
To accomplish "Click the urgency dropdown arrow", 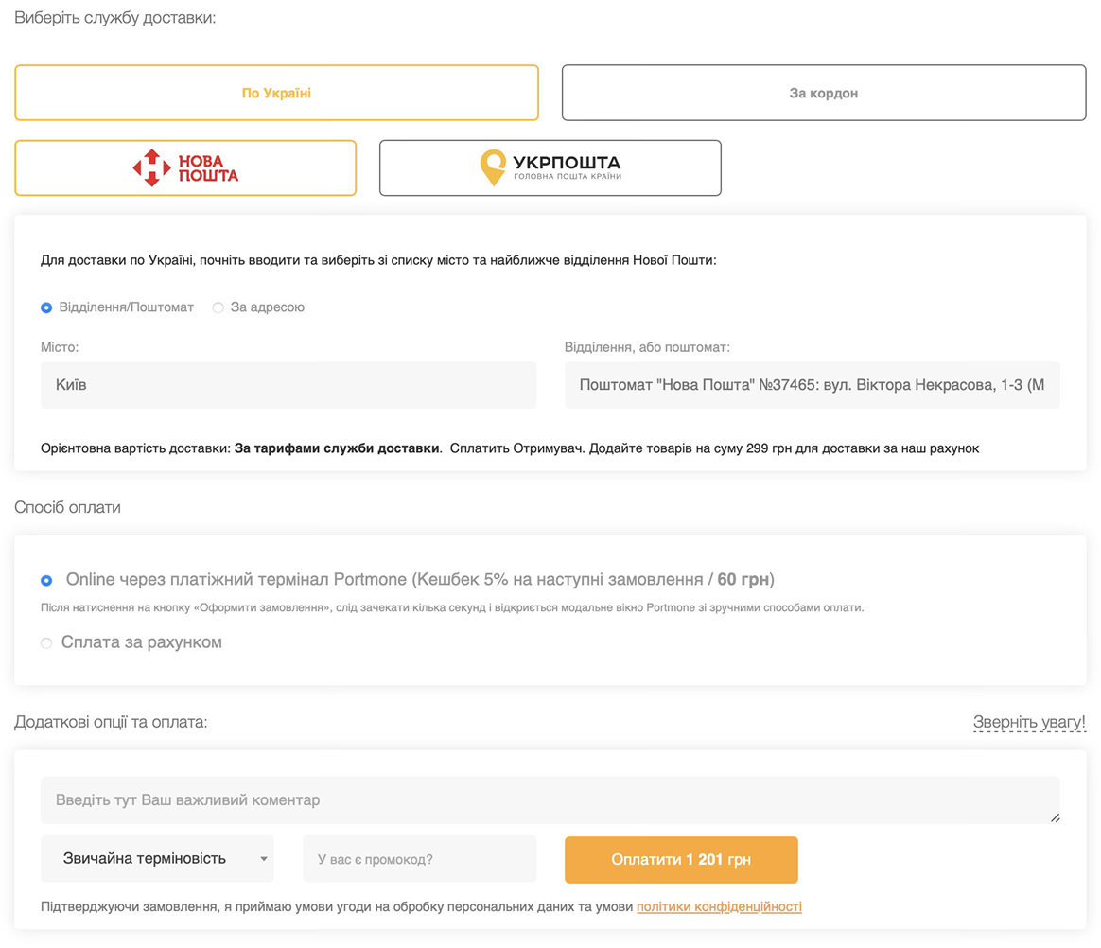I will (x=264, y=860).
